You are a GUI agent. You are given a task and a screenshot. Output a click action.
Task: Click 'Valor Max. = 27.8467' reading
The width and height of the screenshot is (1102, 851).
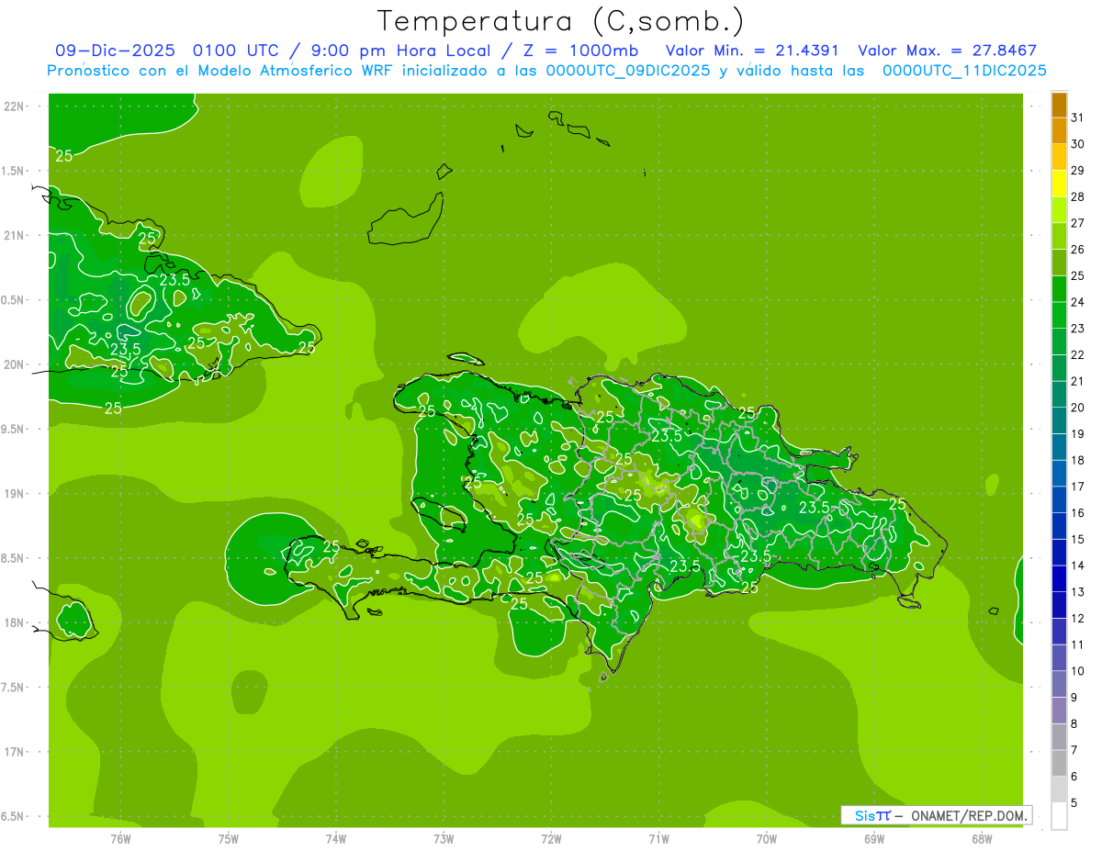pos(947,50)
